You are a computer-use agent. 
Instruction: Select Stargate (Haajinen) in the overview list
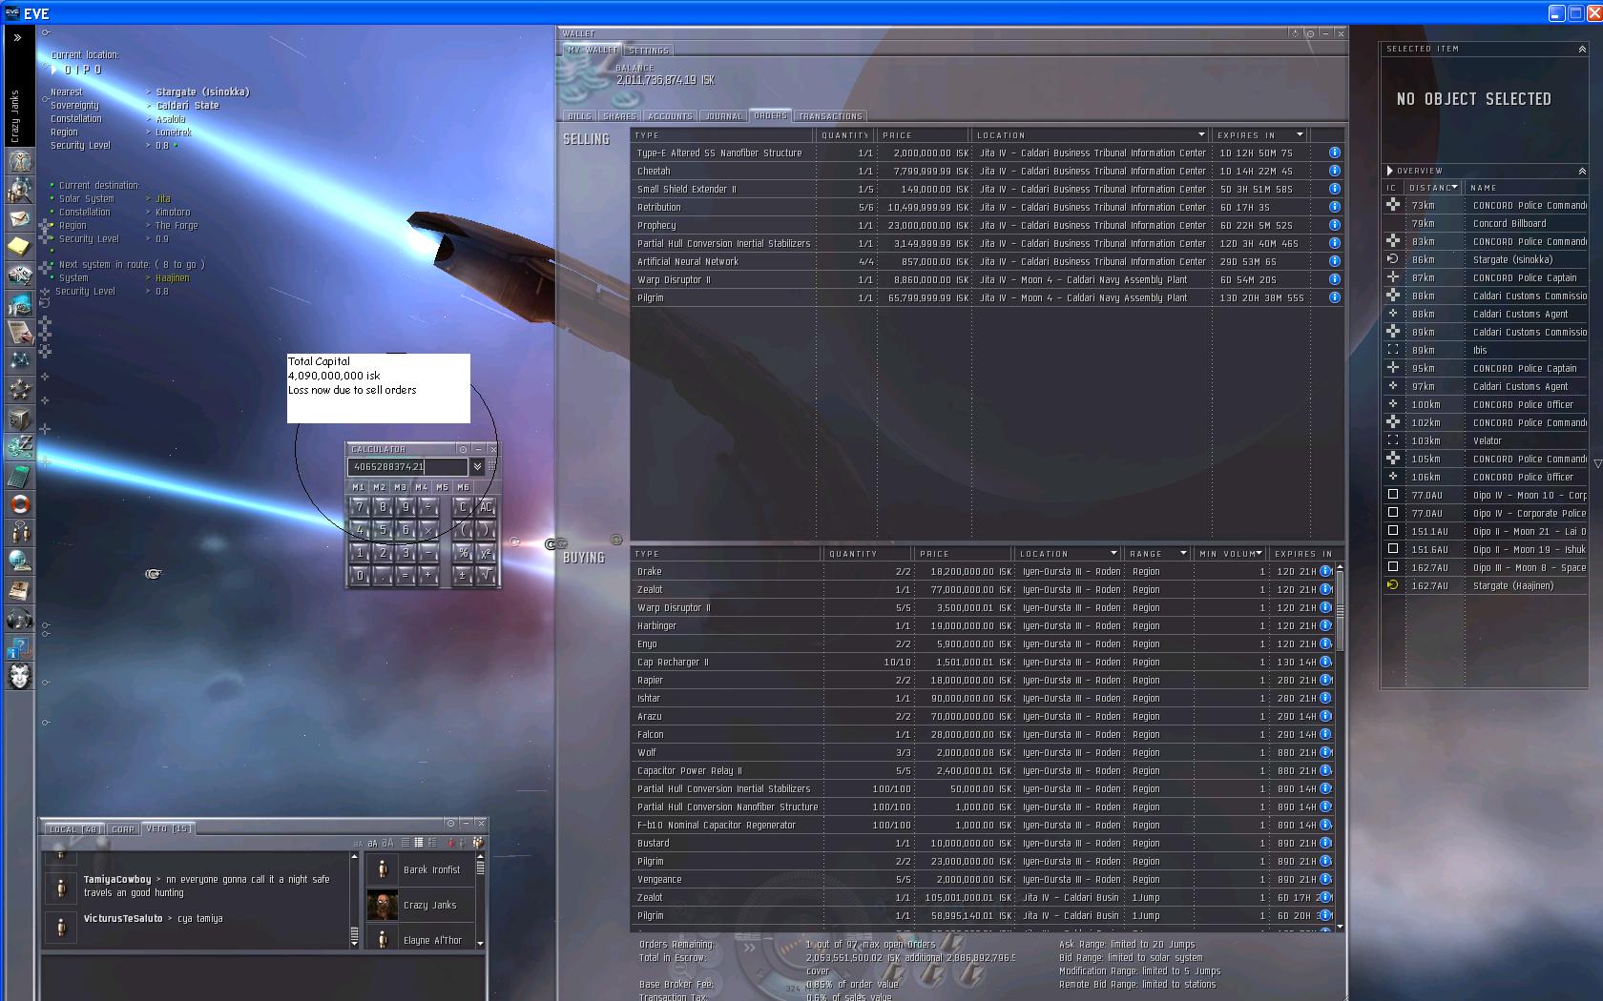click(1511, 585)
